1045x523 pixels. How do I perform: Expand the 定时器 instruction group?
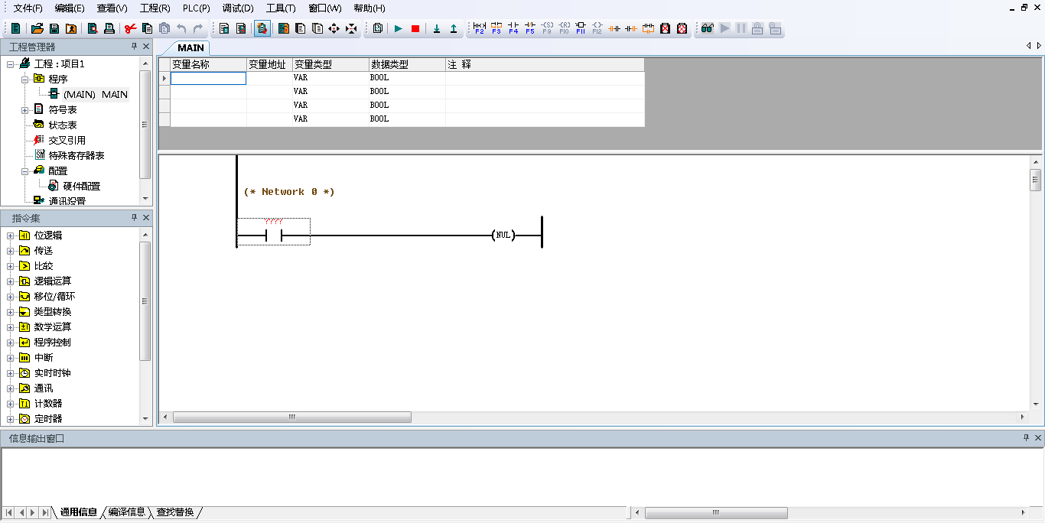[11, 419]
